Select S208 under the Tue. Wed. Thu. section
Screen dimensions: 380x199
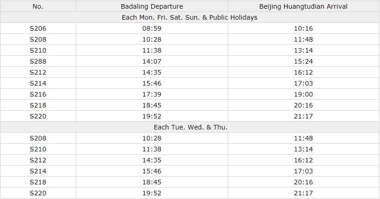pos(38,138)
